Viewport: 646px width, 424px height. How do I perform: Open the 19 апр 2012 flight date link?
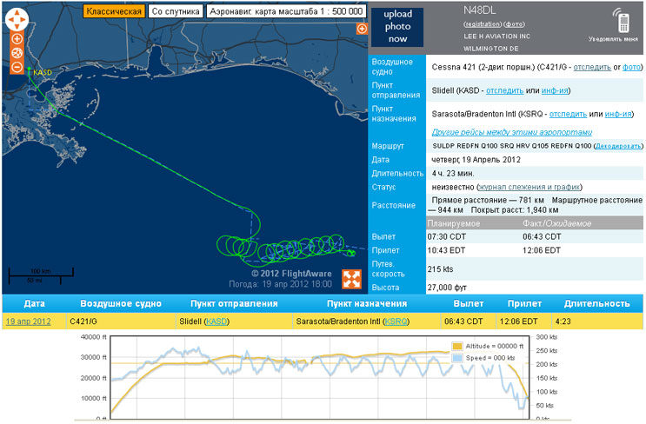(x=29, y=321)
